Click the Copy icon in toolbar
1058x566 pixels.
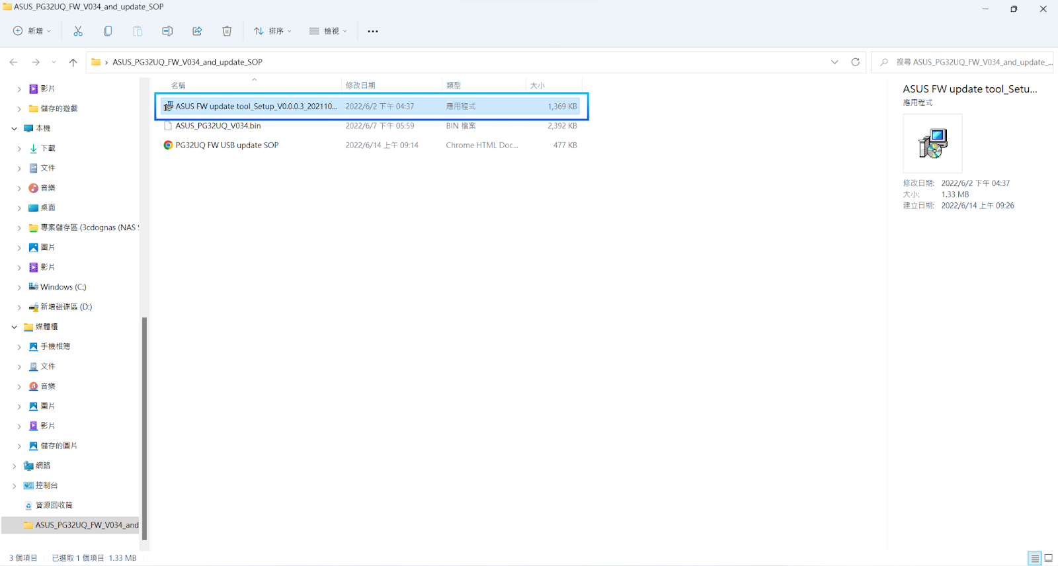[x=108, y=31]
